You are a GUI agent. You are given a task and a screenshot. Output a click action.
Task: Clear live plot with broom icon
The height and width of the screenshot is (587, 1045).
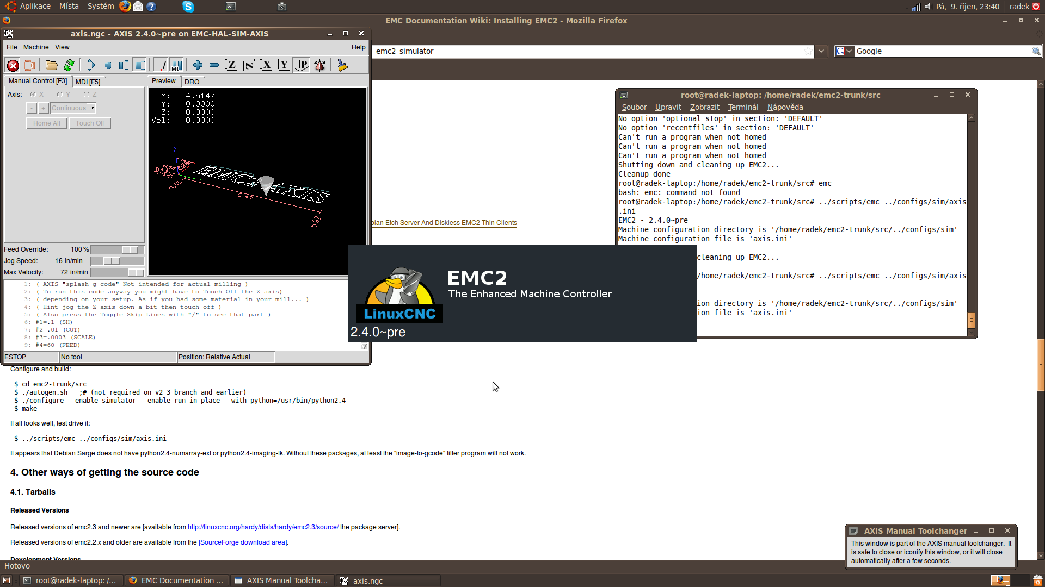pos(342,66)
